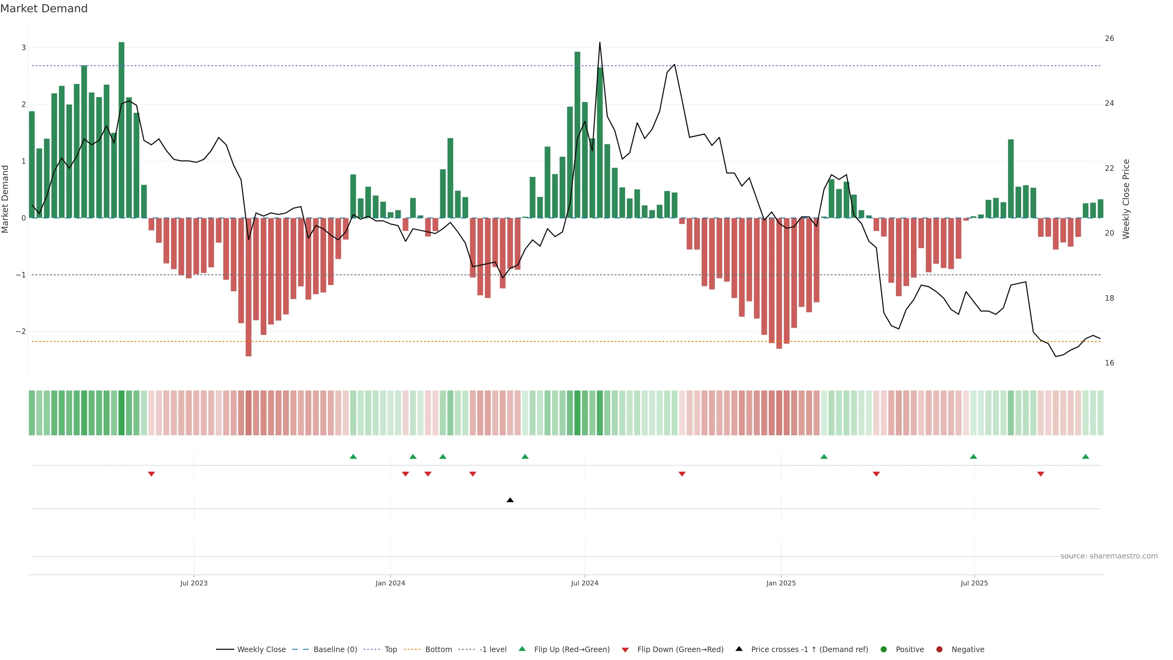The image size is (1173, 660).
Task: Click the Jul 2024 axis label
Action: point(585,583)
